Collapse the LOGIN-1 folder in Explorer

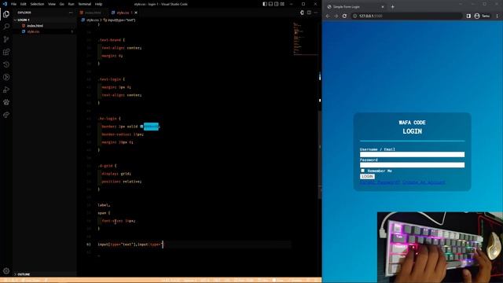click(x=15, y=20)
